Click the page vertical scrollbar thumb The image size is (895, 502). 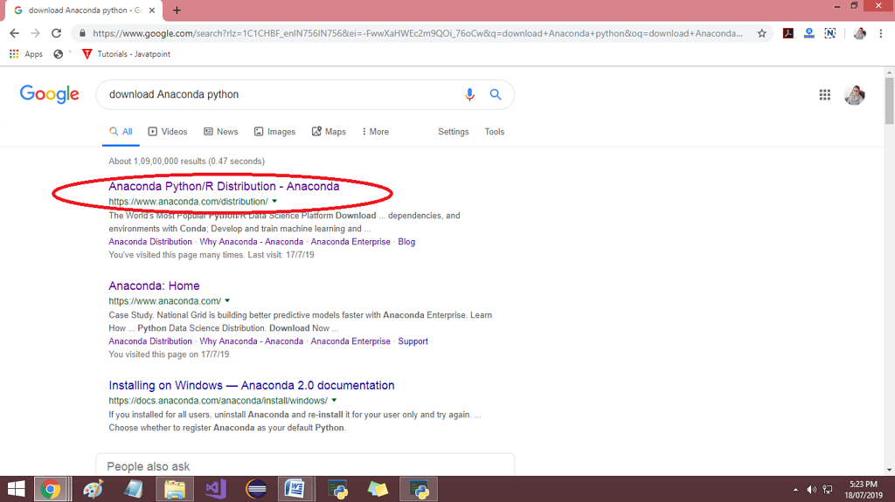click(889, 100)
